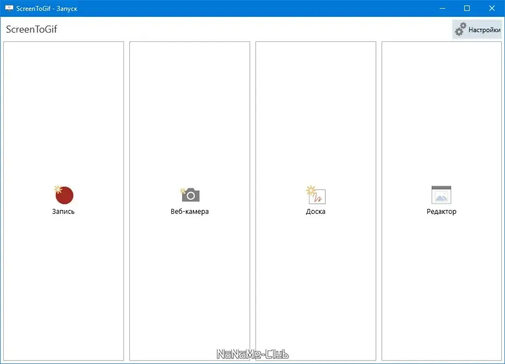This screenshot has height=364, width=505.
Task: Click the red Запись recorder icon
Action: [x=64, y=195]
